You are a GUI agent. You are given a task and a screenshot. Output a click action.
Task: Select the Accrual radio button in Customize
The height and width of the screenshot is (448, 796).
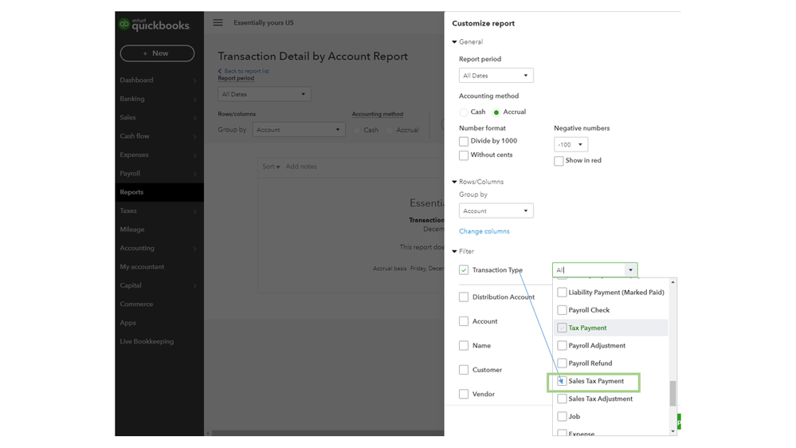pyautogui.click(x=496, y=112)
